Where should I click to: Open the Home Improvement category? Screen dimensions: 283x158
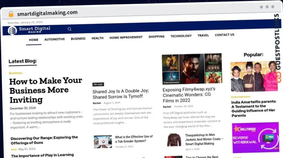click(x=126, y=38)
